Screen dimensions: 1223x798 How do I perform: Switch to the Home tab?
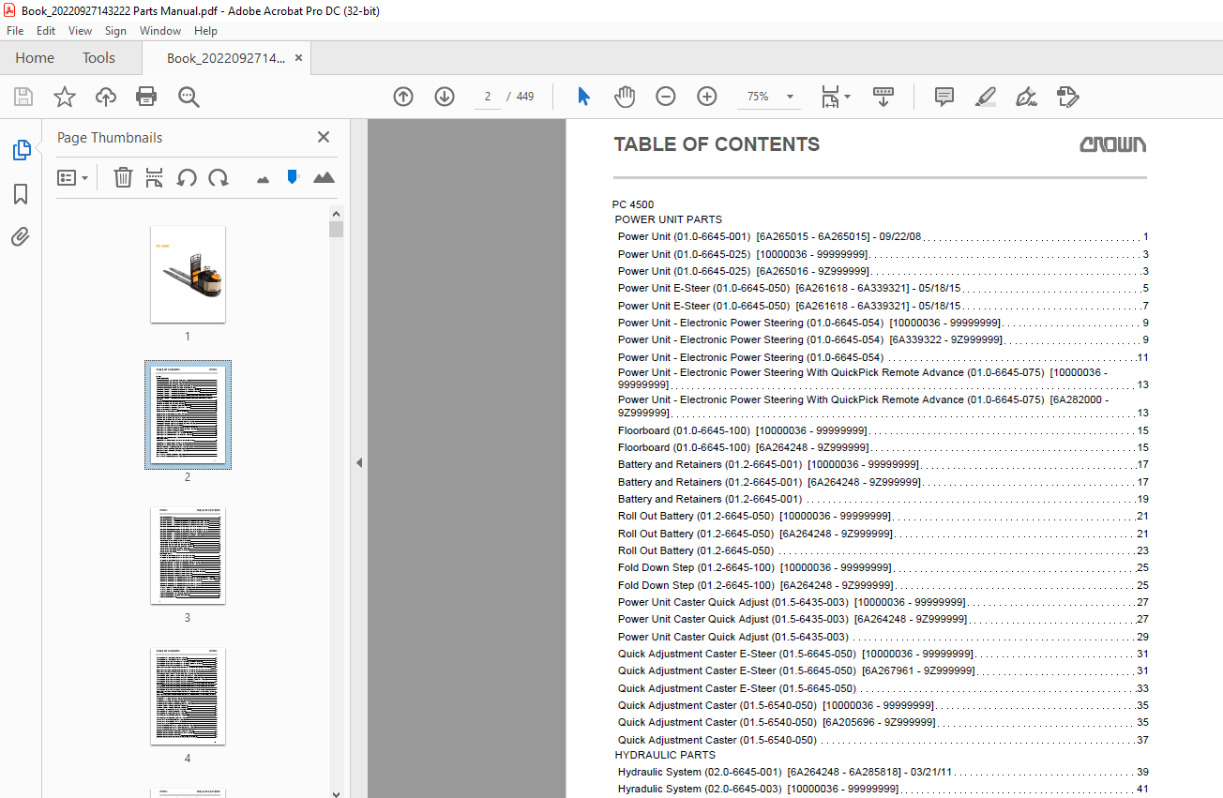[x=35, y=58]
